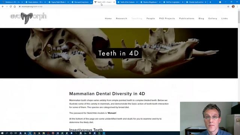The width and height of the screenshot is (240, 135).
Task: Open the Research nav link
Action: point(121,18)
